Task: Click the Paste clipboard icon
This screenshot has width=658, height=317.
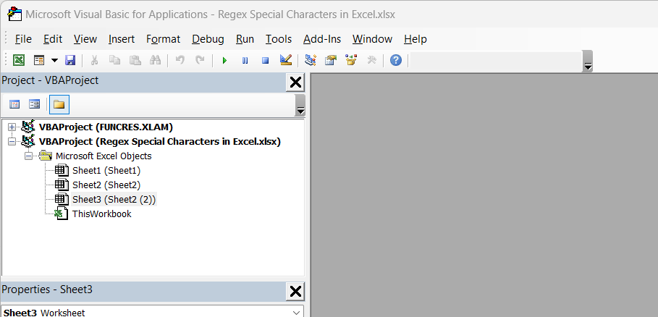Action: point(135,60)
